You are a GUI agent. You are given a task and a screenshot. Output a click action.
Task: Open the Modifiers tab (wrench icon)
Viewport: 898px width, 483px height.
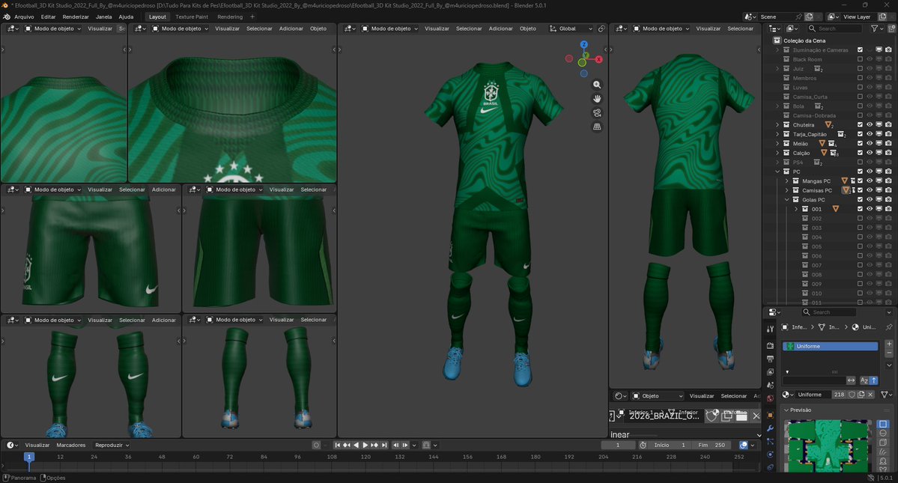click(770, 428)
